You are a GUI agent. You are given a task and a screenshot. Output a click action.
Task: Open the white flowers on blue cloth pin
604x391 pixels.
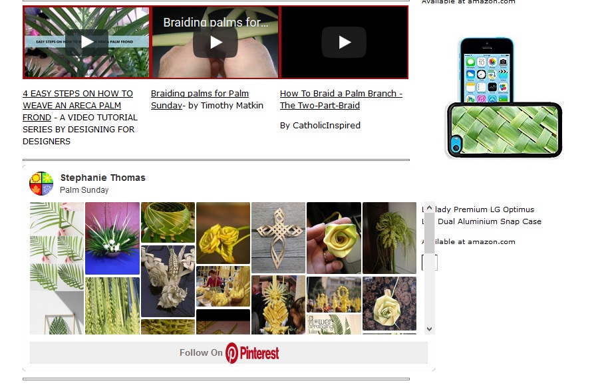(112, 238)
